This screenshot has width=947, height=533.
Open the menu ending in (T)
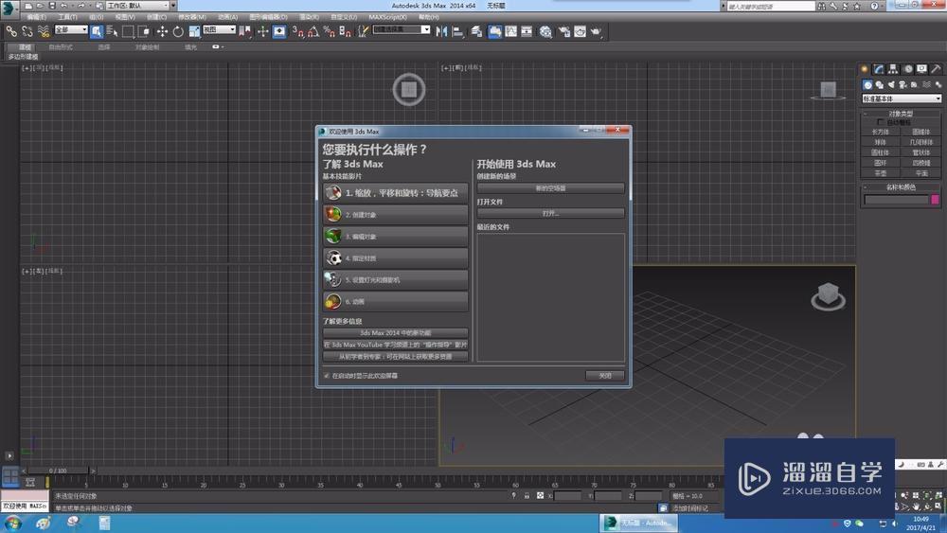point(67,17)
